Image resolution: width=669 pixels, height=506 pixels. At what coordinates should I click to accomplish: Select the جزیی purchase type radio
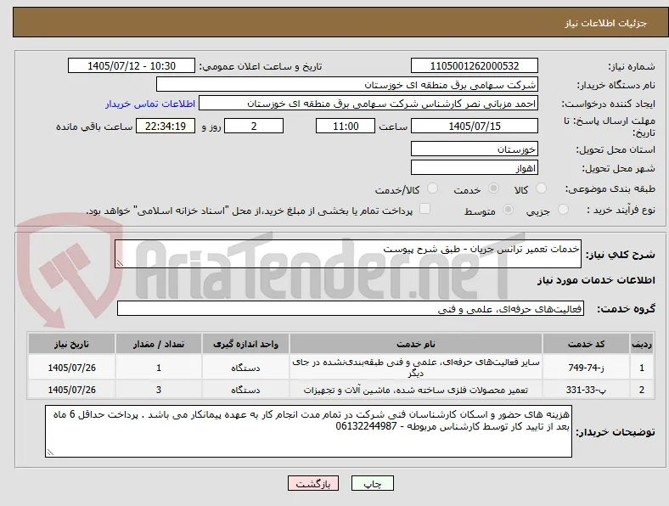click(563, 210)
